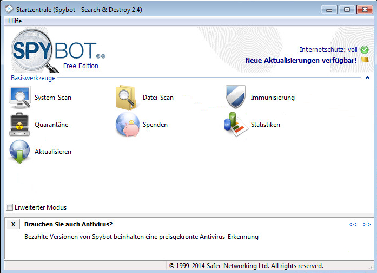Click the Immunisierung label

[273, 97]
